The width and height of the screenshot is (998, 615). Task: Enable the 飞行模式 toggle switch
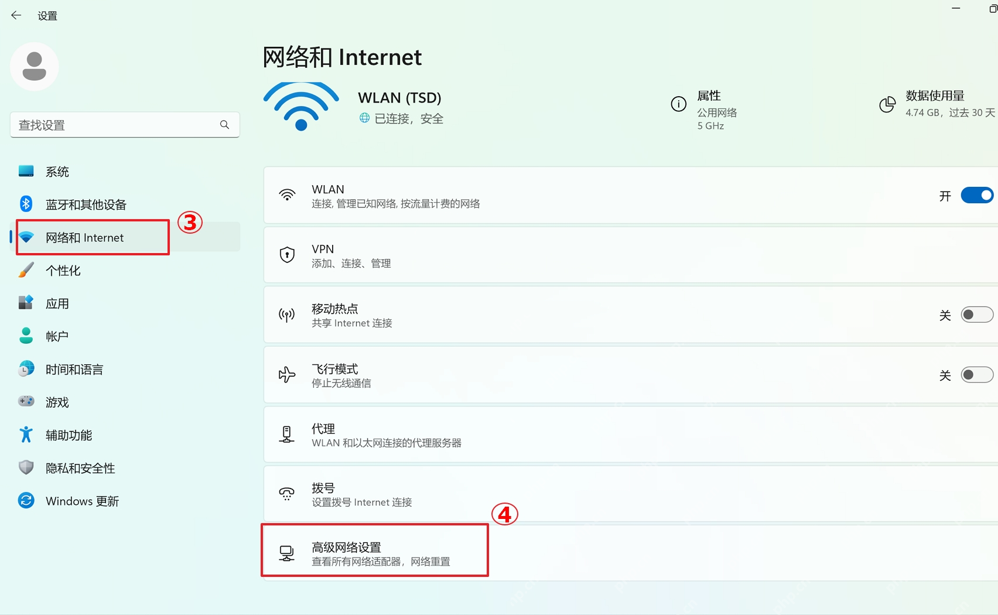click(977, 374)
